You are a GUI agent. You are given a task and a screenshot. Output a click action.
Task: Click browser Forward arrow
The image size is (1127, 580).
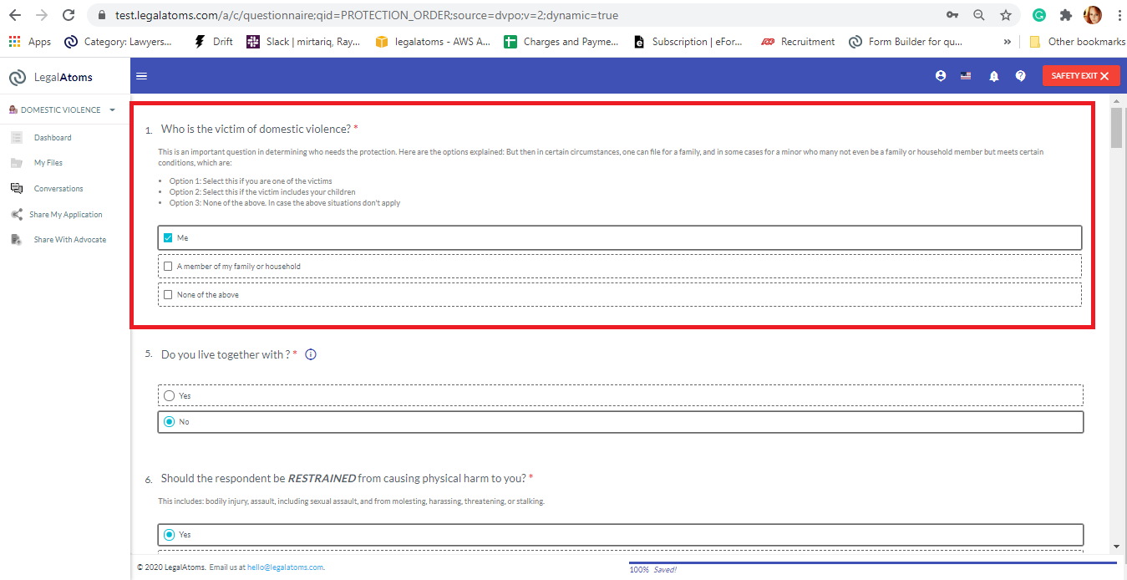pos(42,15)
